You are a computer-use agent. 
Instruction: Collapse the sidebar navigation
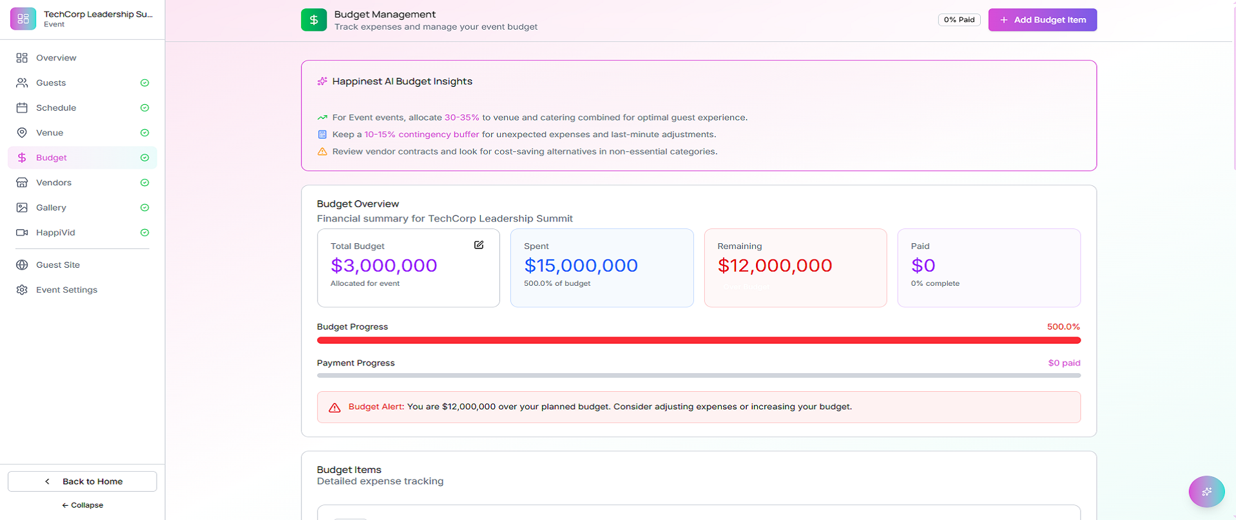pos(82,505)
